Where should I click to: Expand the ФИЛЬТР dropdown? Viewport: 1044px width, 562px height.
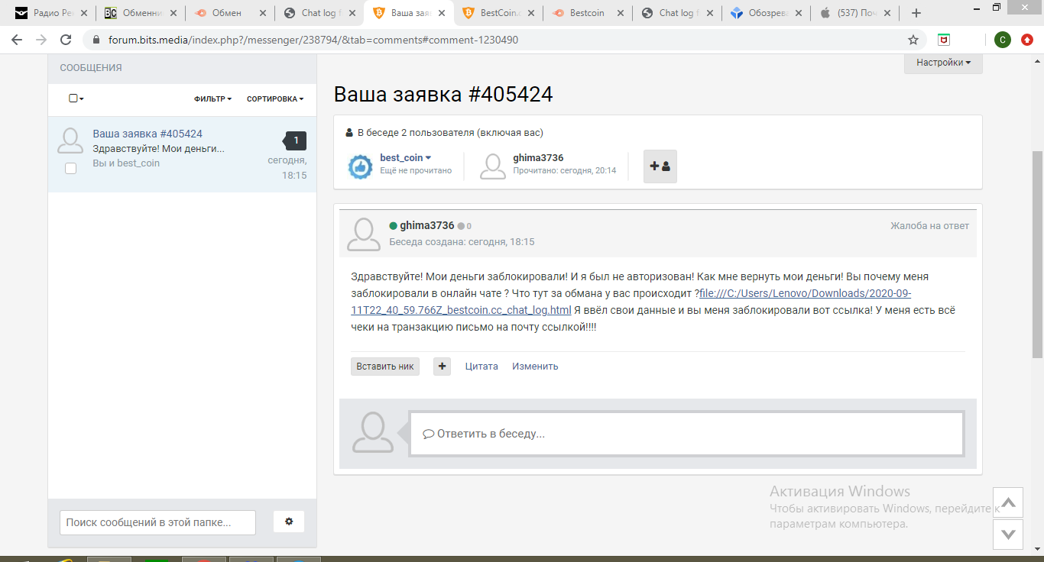(x=212, y=99)
